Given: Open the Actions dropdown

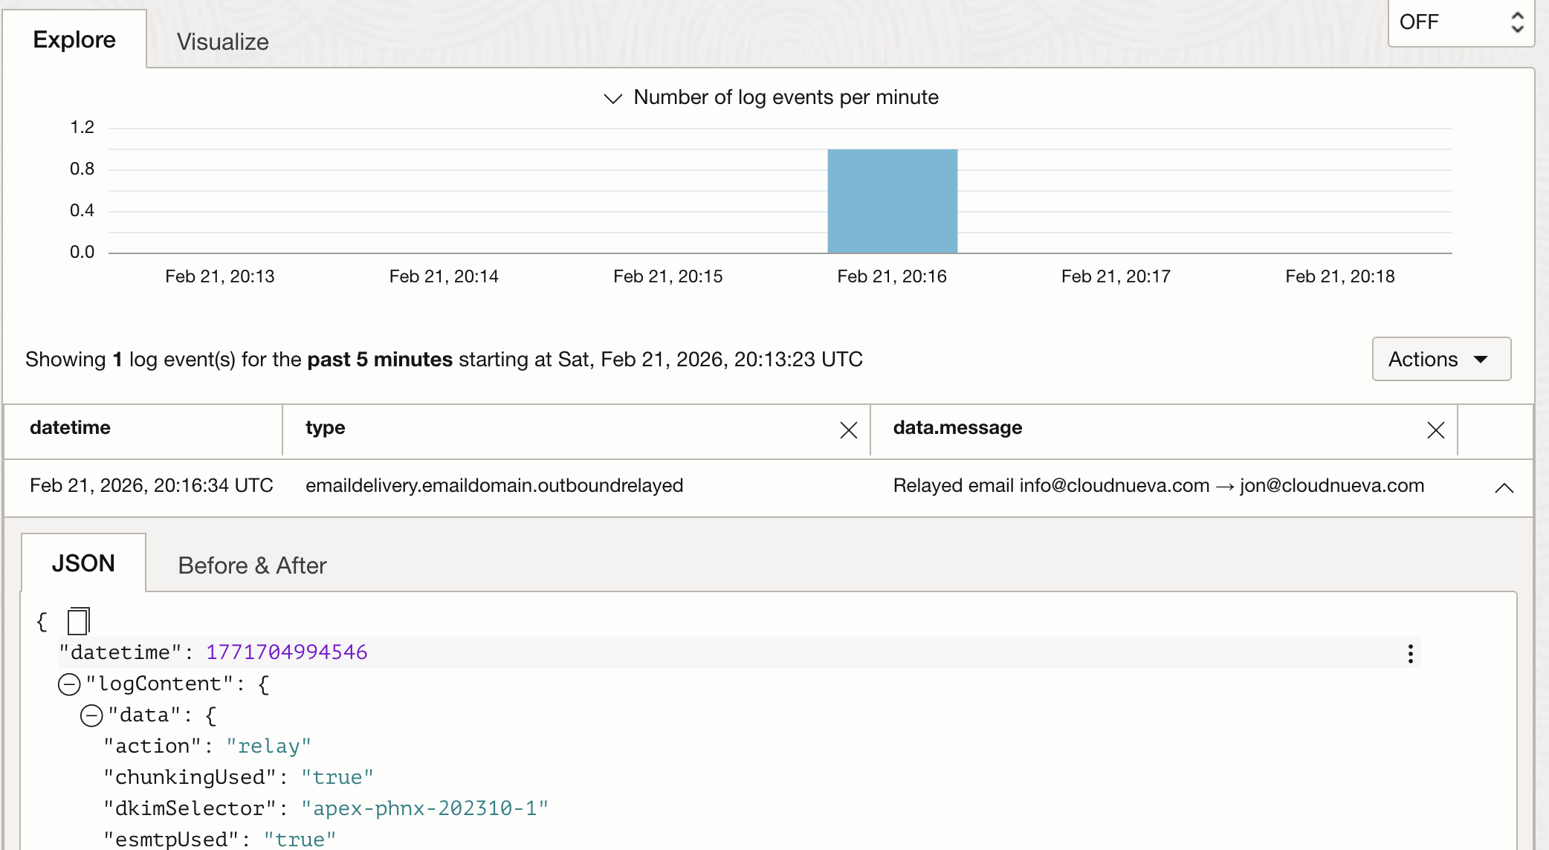Looking at the screenshot, I should [1440, 359].
